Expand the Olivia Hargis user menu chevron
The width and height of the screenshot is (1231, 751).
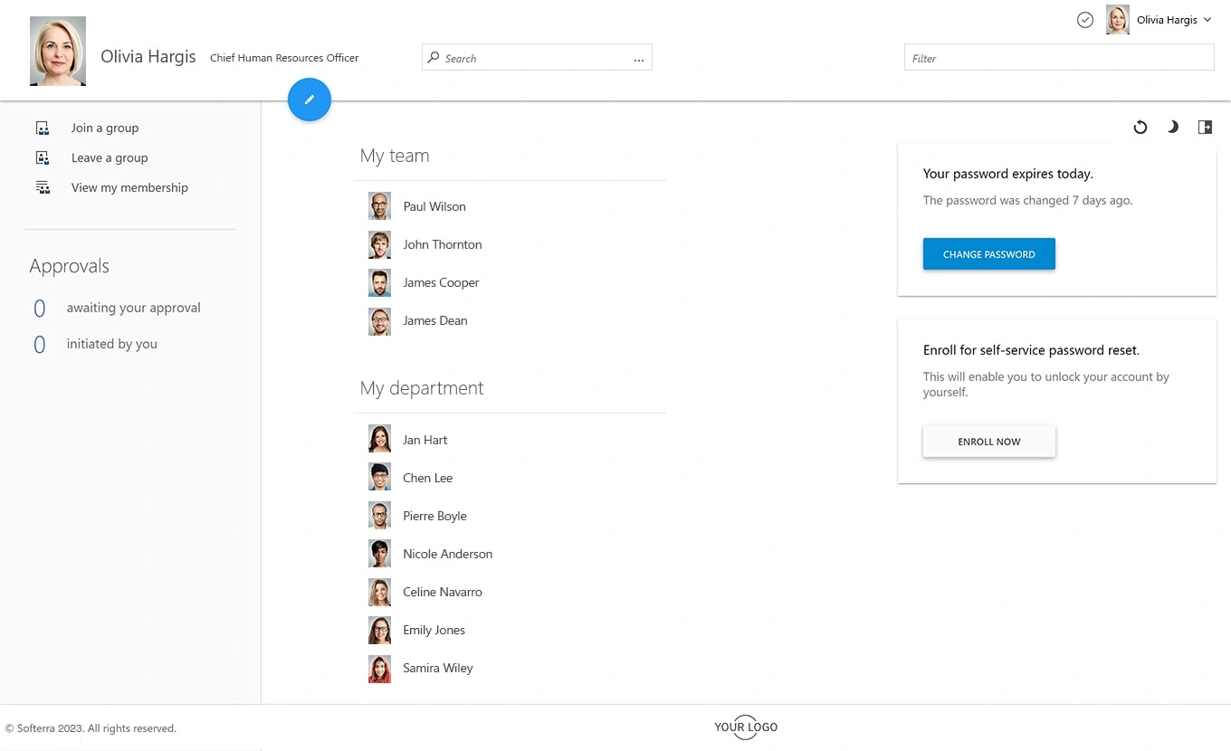(1207, 20)
